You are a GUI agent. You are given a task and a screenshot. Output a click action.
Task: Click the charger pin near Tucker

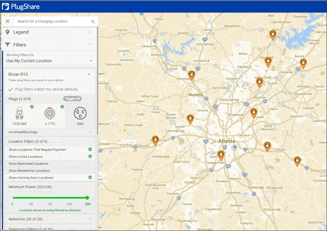coord(254,113)
